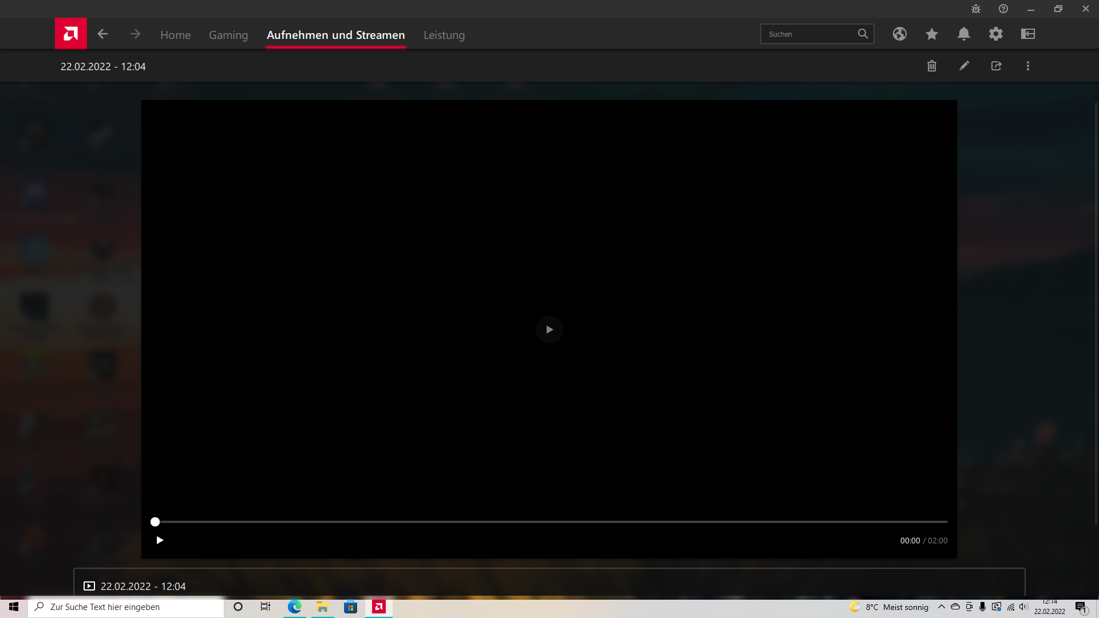Show notifications via the bell icon
The height and width of the screenshot is (618, 1099).
pos(964,34)
